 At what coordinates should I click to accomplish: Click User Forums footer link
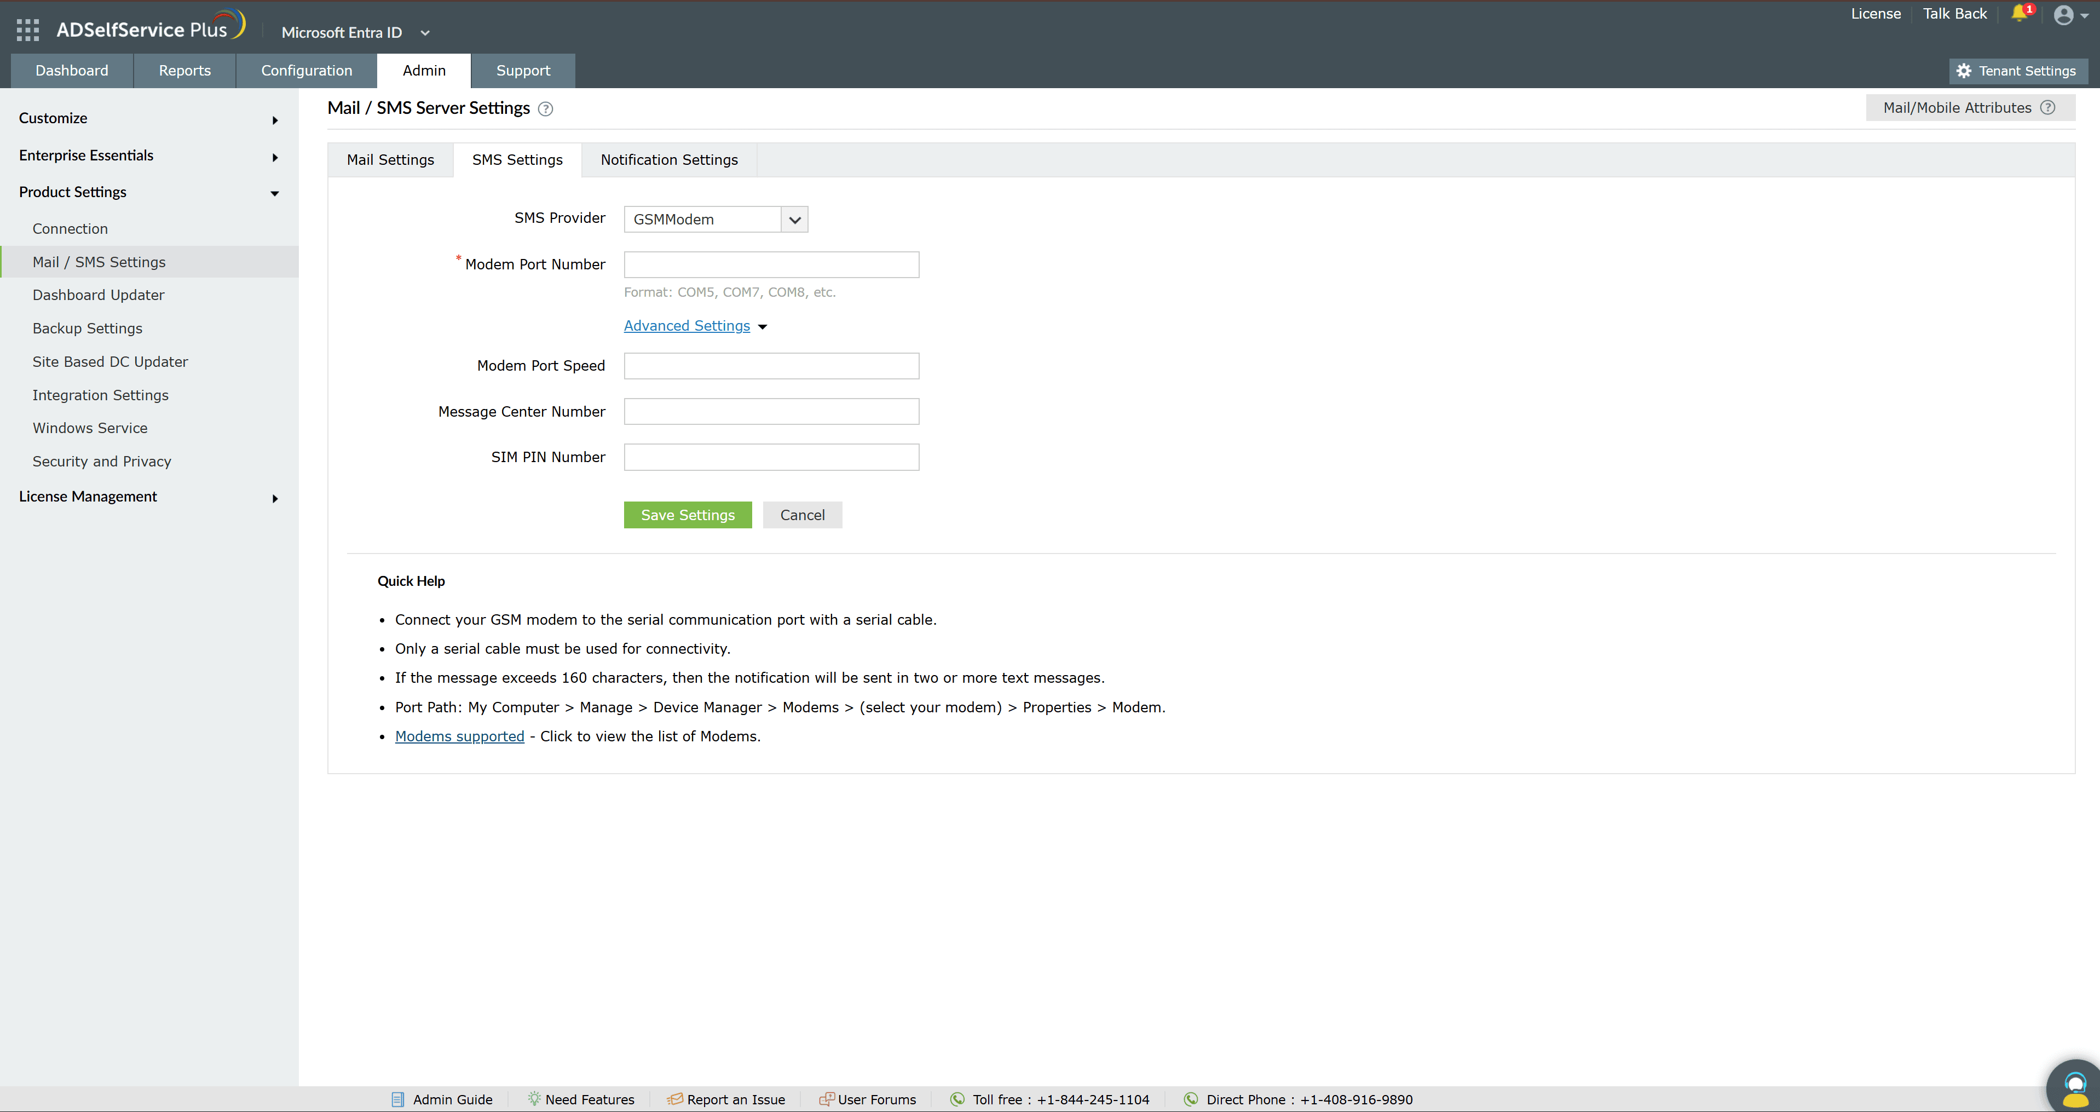coord(877,1100)
